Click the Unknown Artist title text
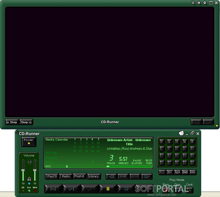Viewport: 220px width, 197px height. [x=129, y=142]
